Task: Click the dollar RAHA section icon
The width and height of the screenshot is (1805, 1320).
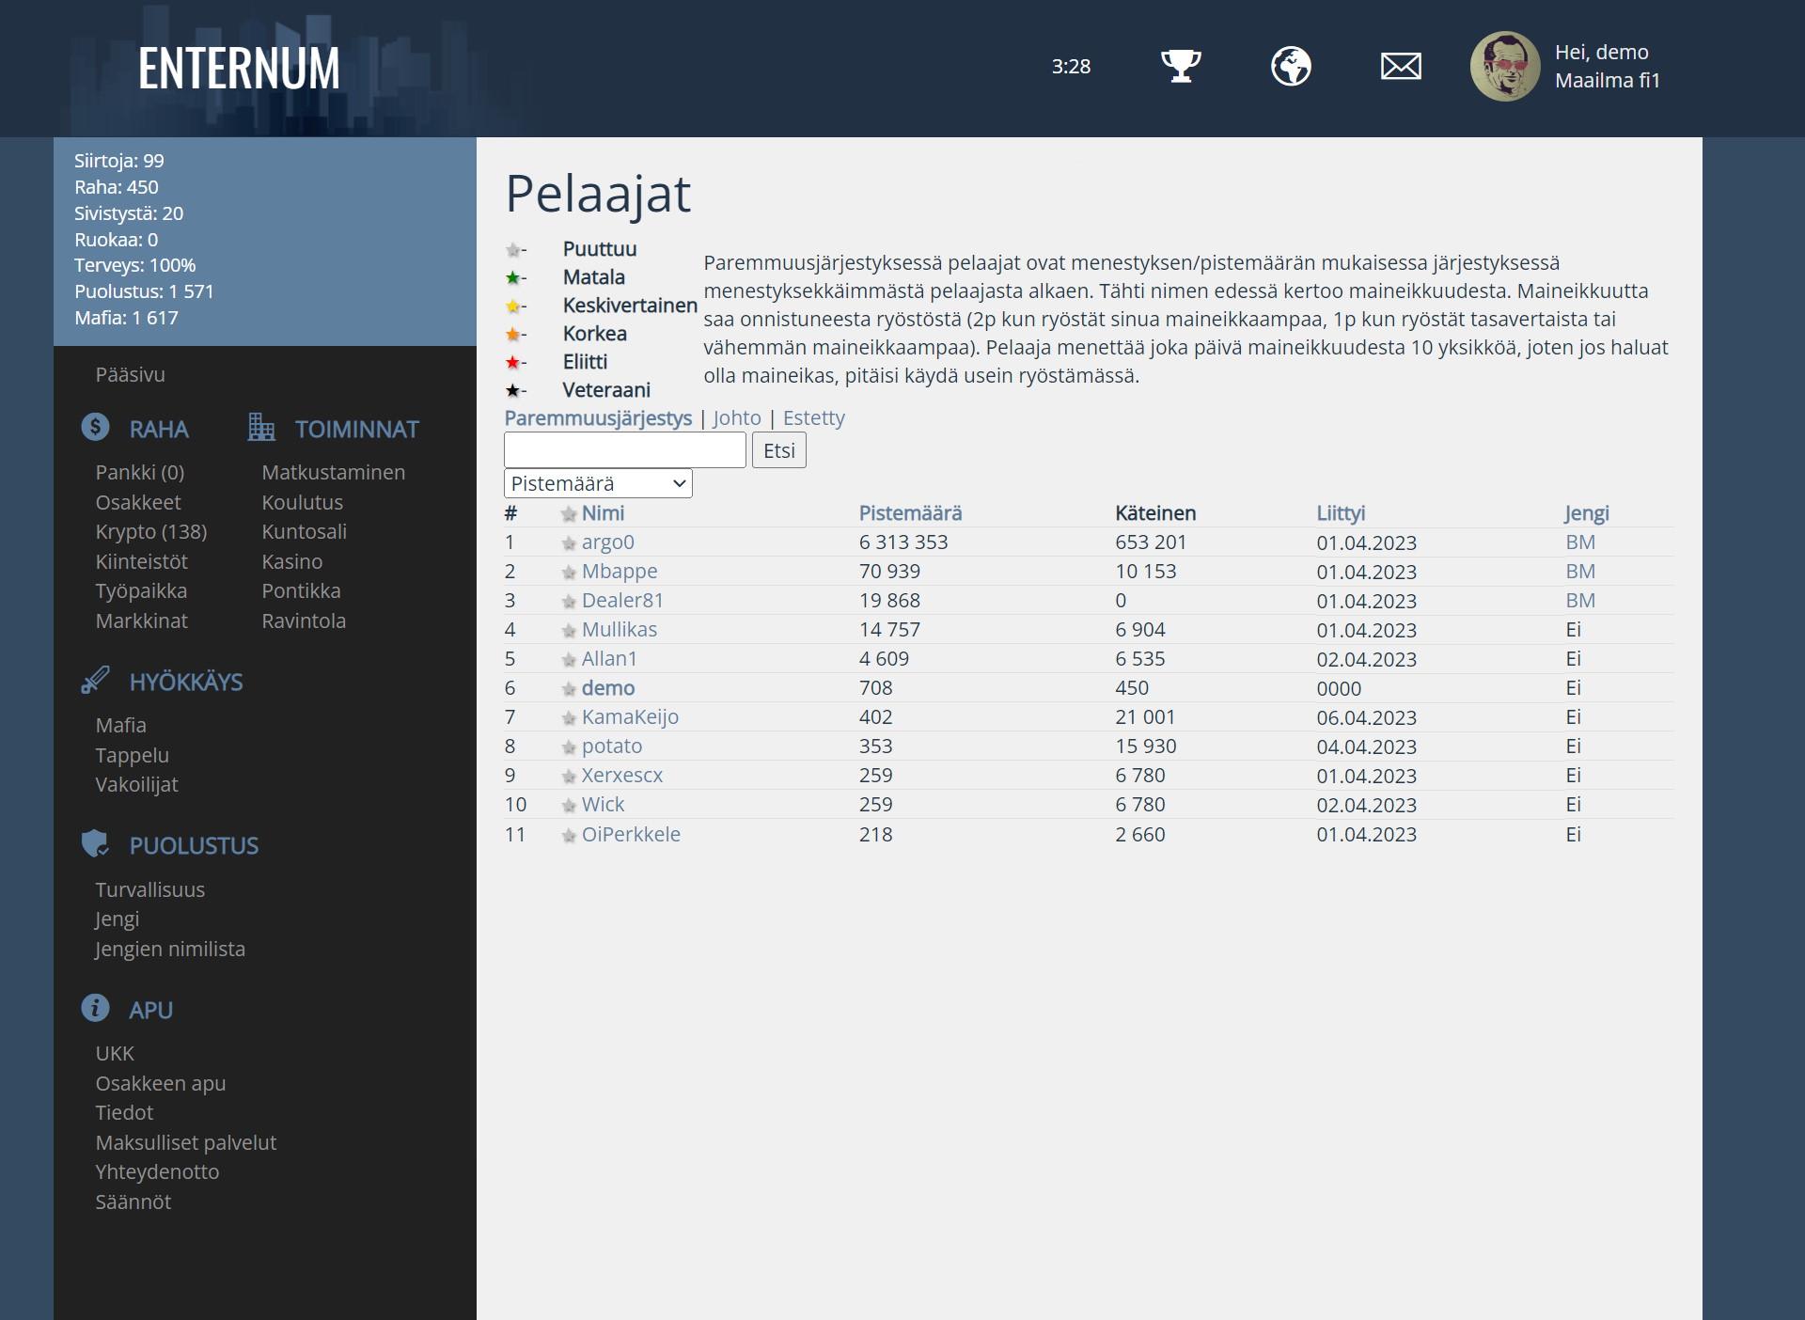Action: click(95, 428)
